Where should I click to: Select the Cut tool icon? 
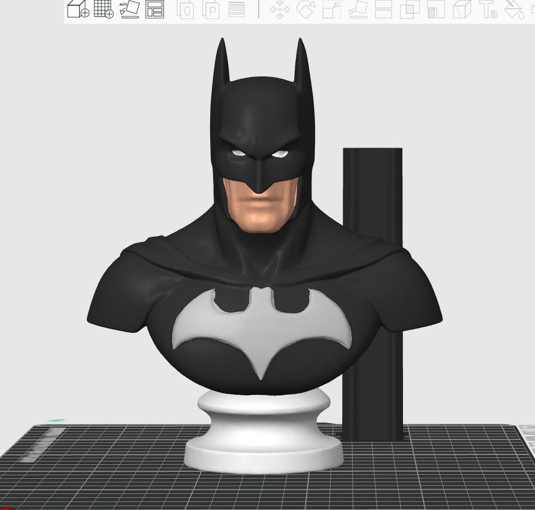point(383,9)
